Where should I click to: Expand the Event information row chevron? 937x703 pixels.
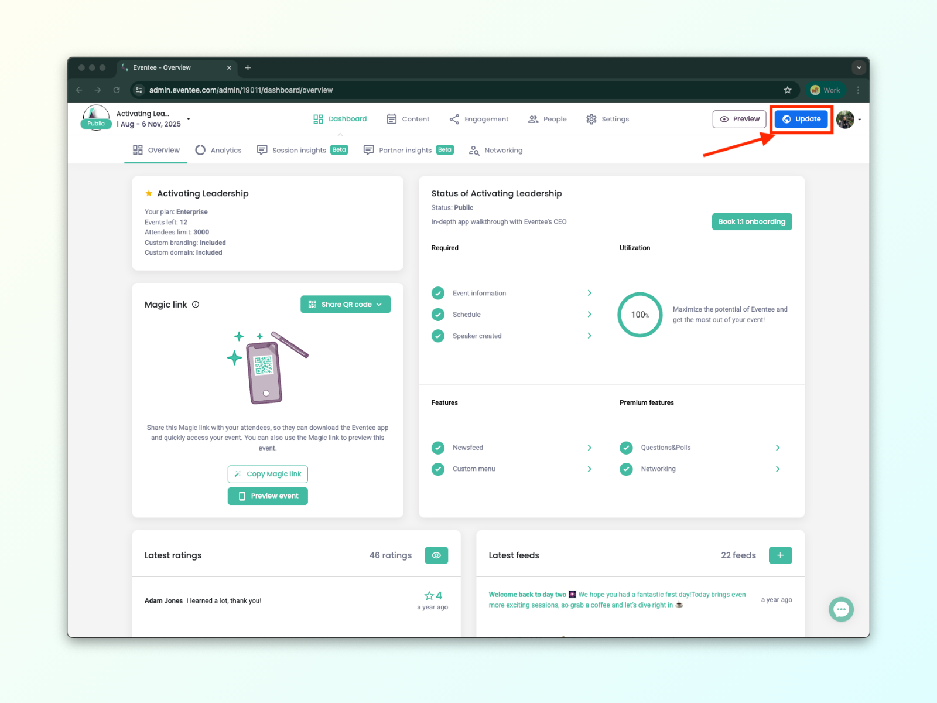click(590, 293)
